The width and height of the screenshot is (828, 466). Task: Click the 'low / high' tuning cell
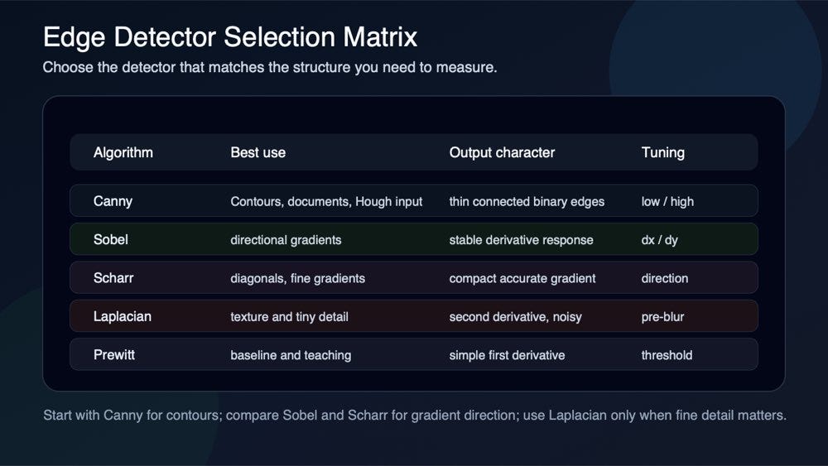pos(667,202)
